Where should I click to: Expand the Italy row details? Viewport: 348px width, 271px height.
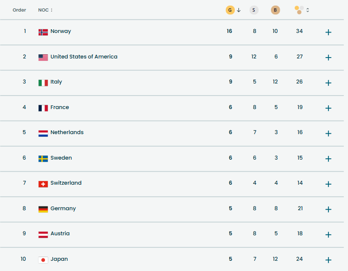click(x=329, y=83)
